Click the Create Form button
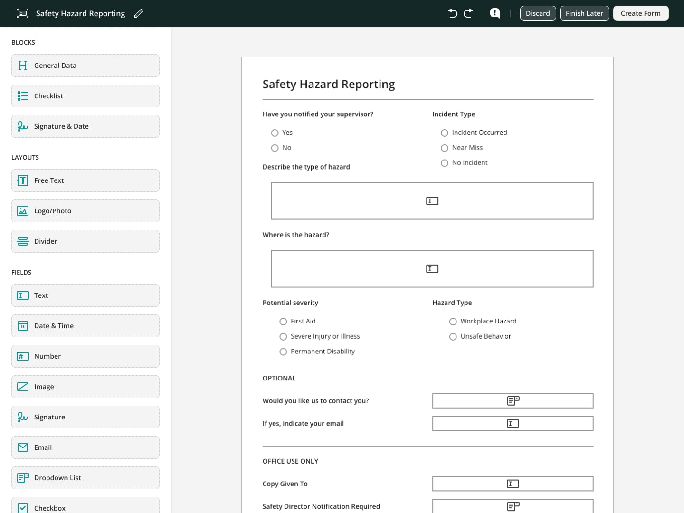 (641, 13)
